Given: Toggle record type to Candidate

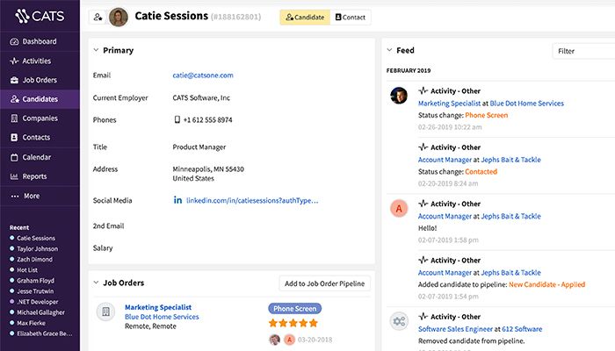Looking at the screenshot, I should pos(305,17).
